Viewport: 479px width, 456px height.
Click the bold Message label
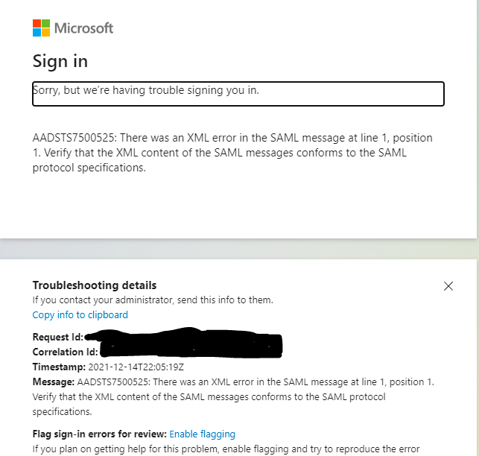point(54,381)
